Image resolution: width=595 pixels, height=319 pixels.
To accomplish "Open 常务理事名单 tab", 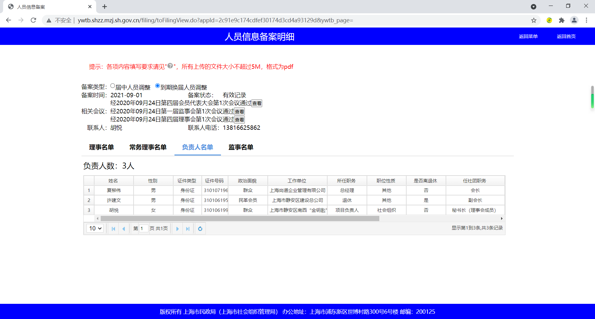I will [148, 147].
